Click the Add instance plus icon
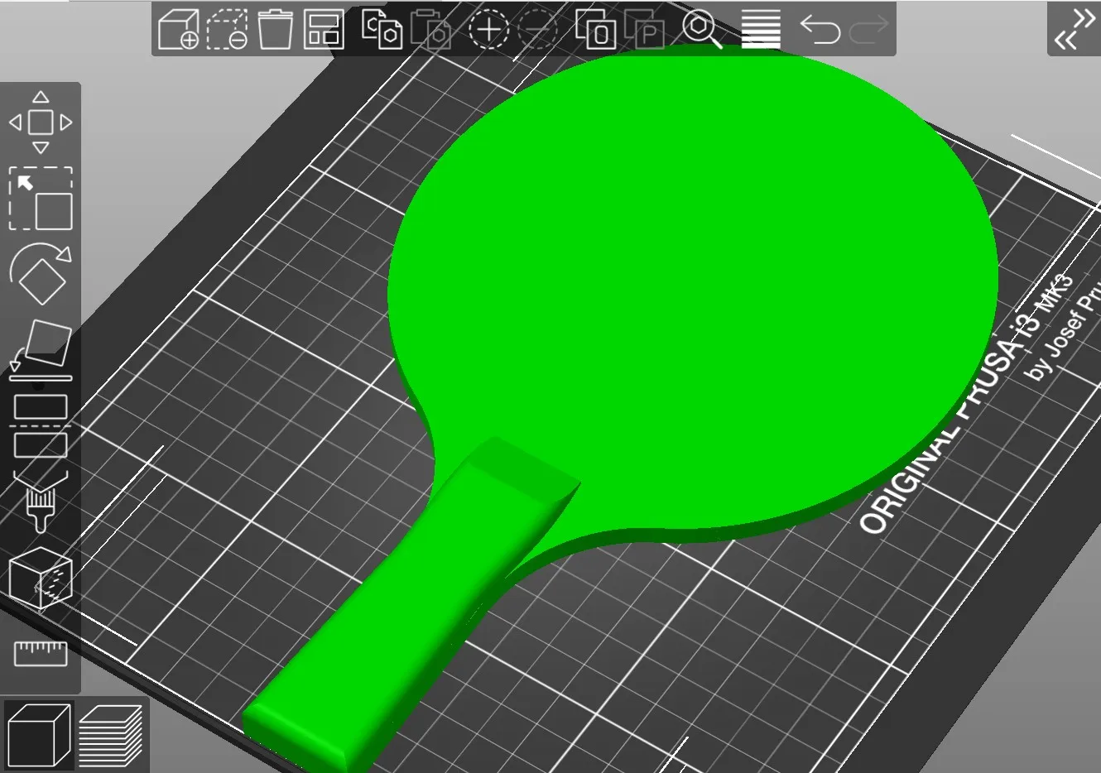Screen dimensions: 1101x773 488,30
